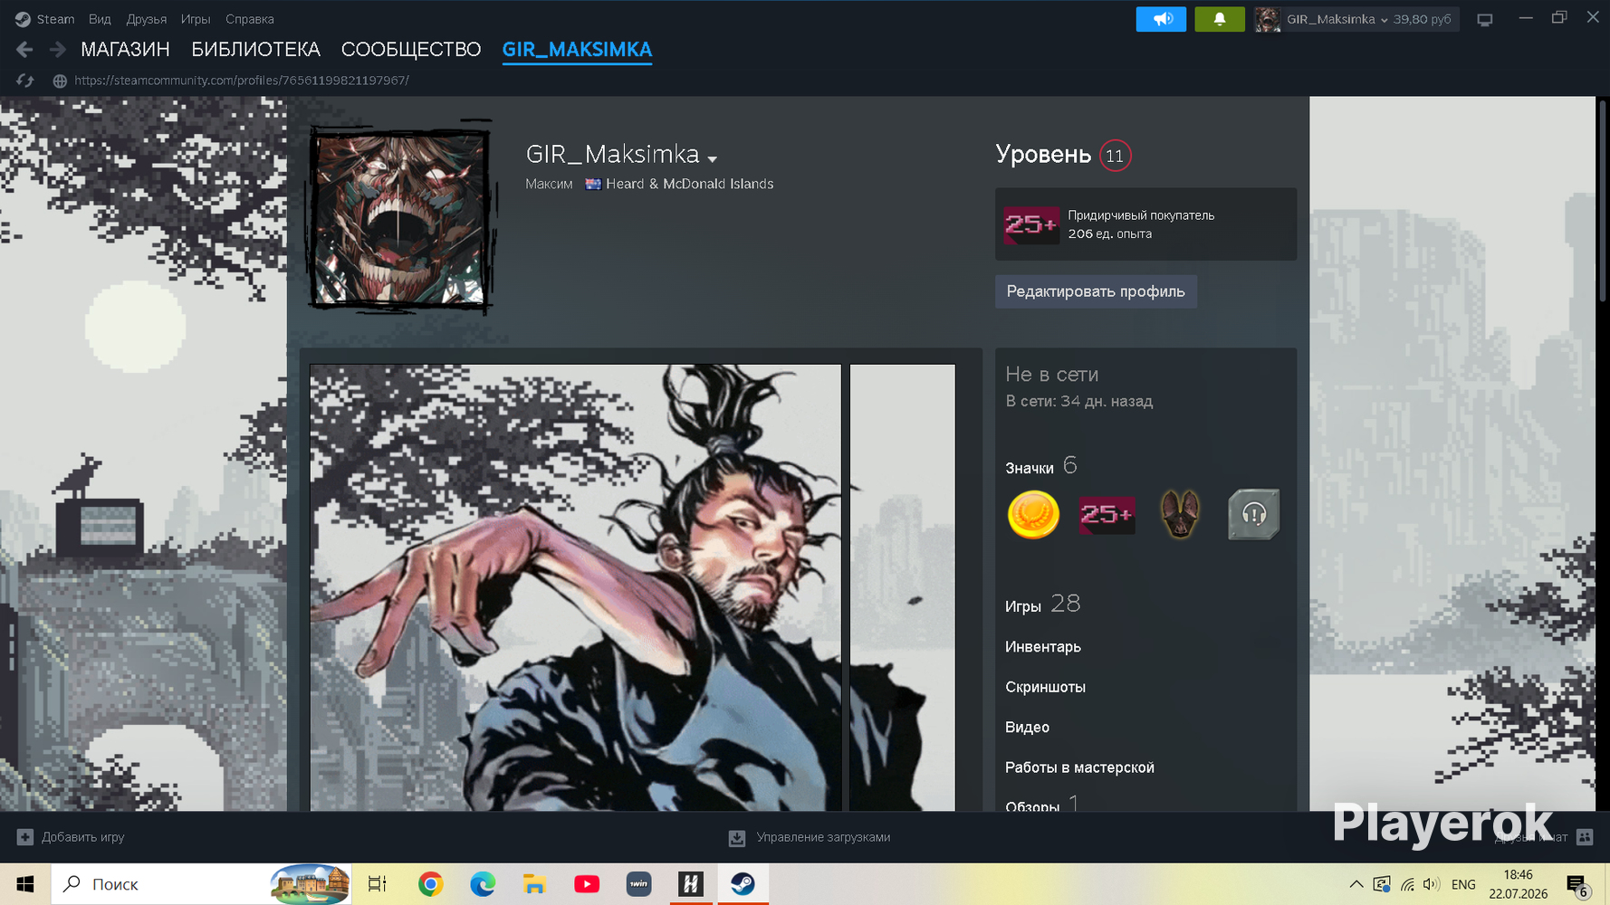Screen dimensions: 1610x905
Task: Switch the ENG input language
Action: (x=1463, y=884)
